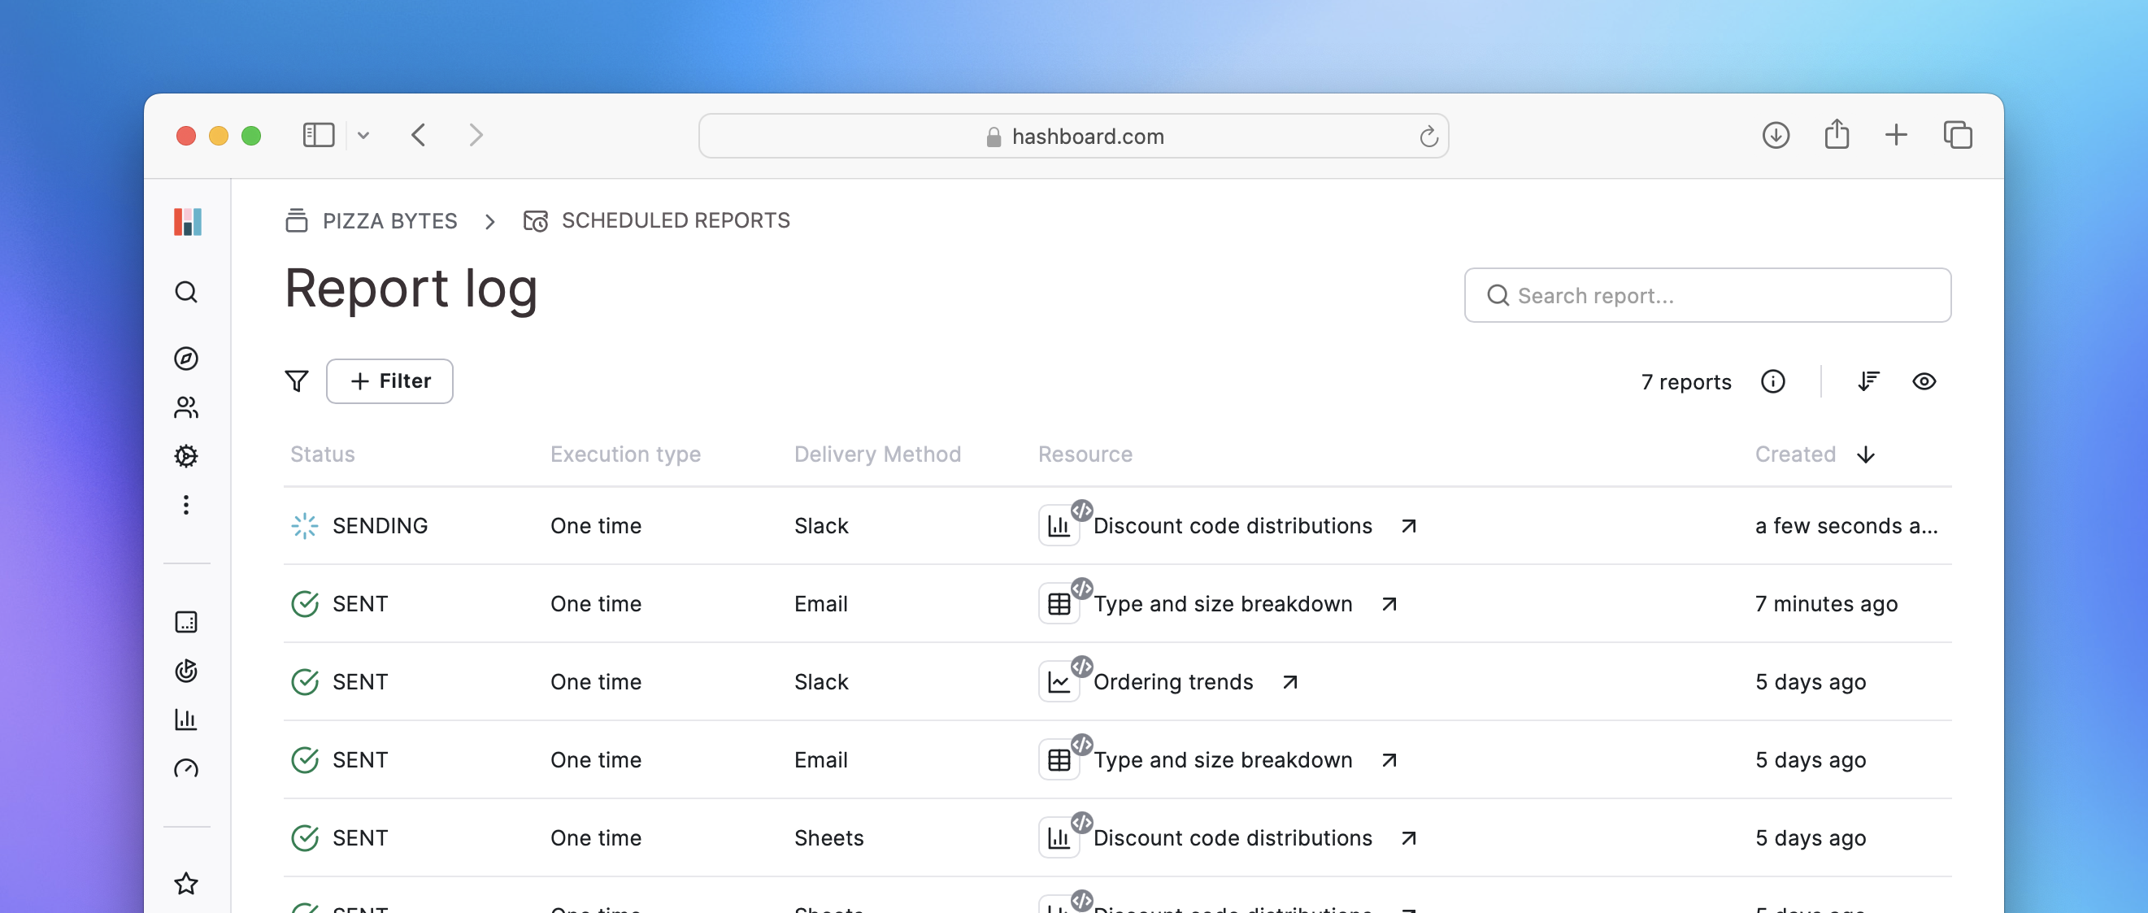The width and height of the screenshot is (2148, 913).
Task: Click the Slack cell in the Ordering trends row
Action: point(820,682)
